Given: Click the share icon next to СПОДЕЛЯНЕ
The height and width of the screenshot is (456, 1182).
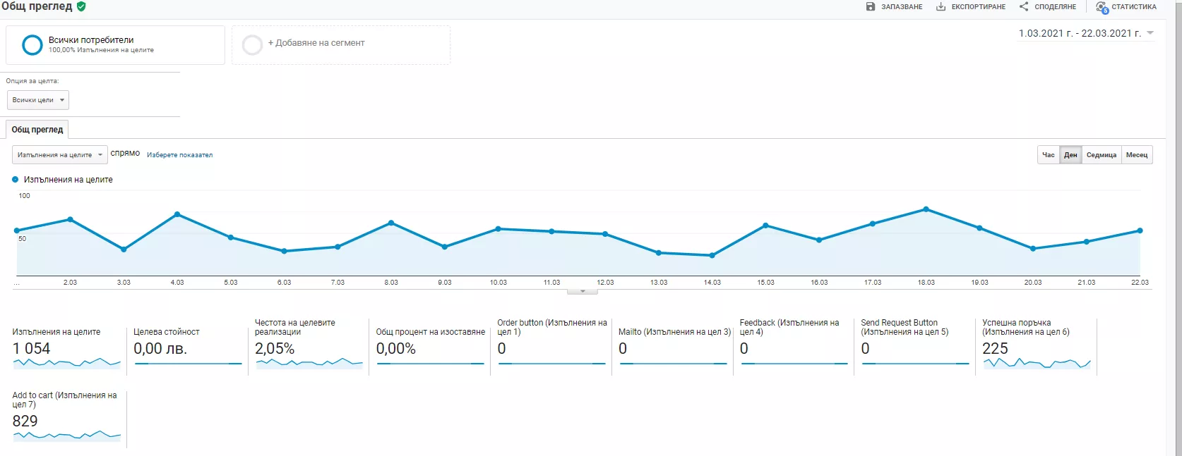Looking at the screenshot, I should pos(1024,6).
